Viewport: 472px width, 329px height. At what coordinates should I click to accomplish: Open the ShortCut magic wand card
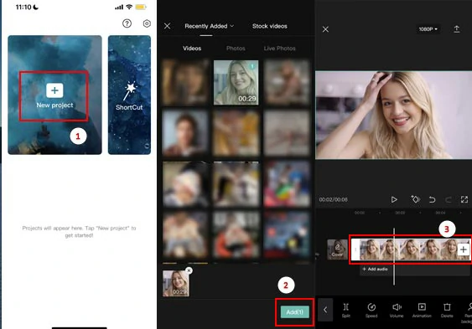[x=129, y=95]
